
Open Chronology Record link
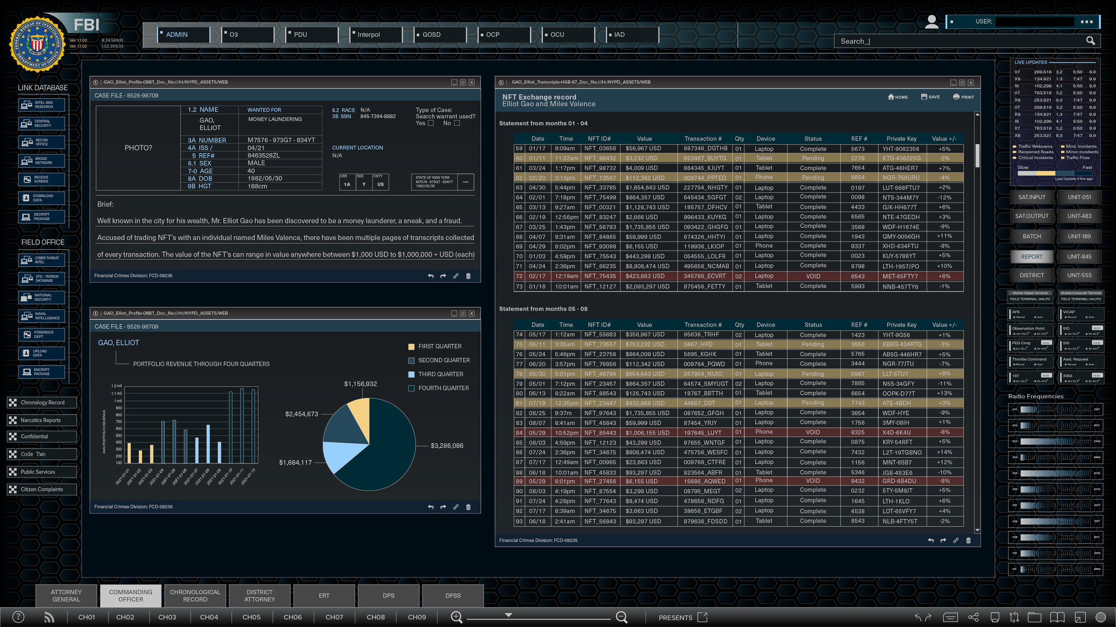click(42, 403)
